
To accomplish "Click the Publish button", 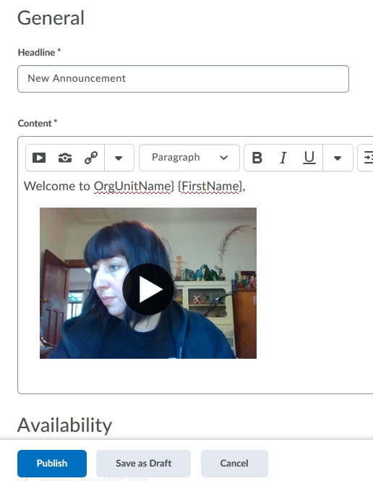I will click(52, 463).
